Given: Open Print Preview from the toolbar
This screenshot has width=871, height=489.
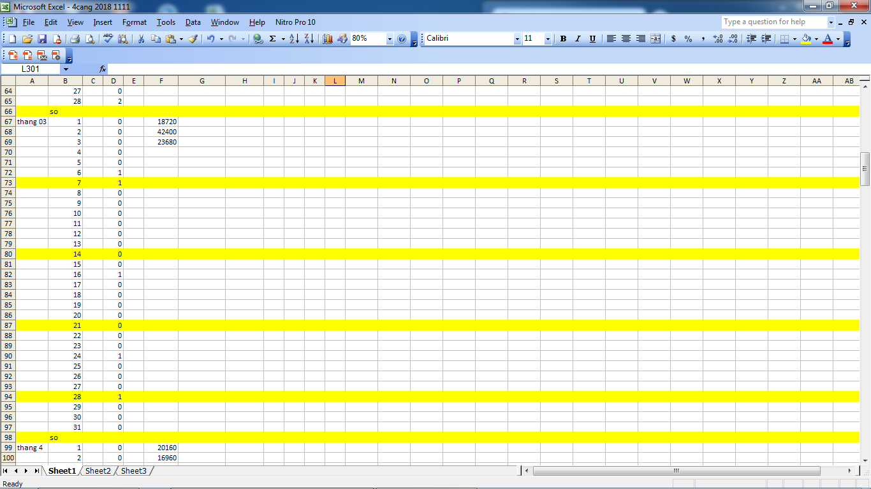Looking at the screenshot, I should point(90,39).
